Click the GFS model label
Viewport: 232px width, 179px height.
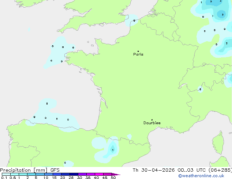pos(55,170)
